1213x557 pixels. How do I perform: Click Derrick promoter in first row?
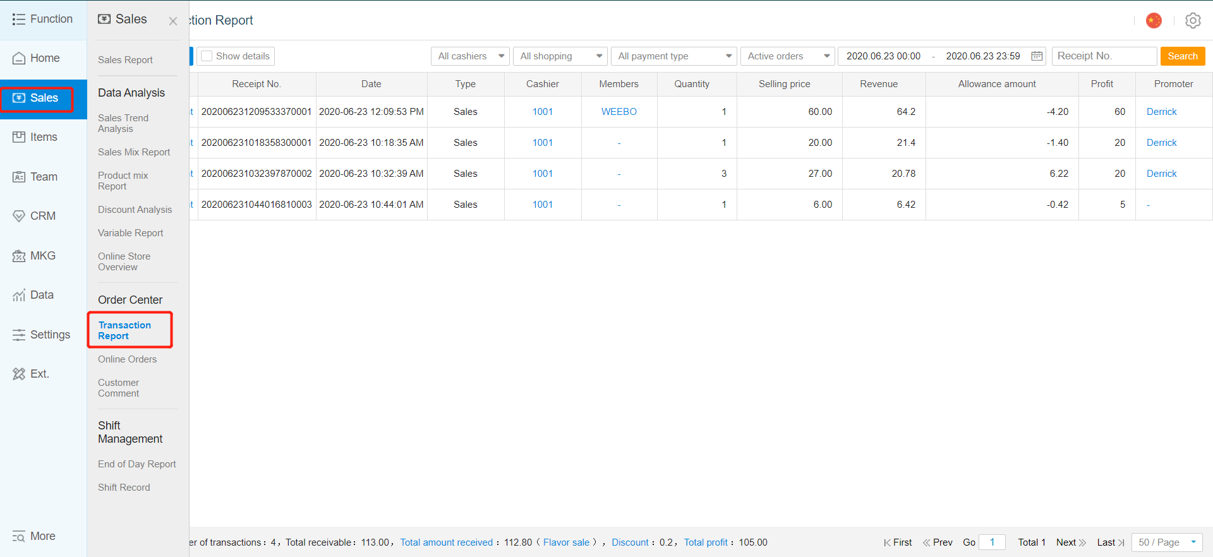1161,112
